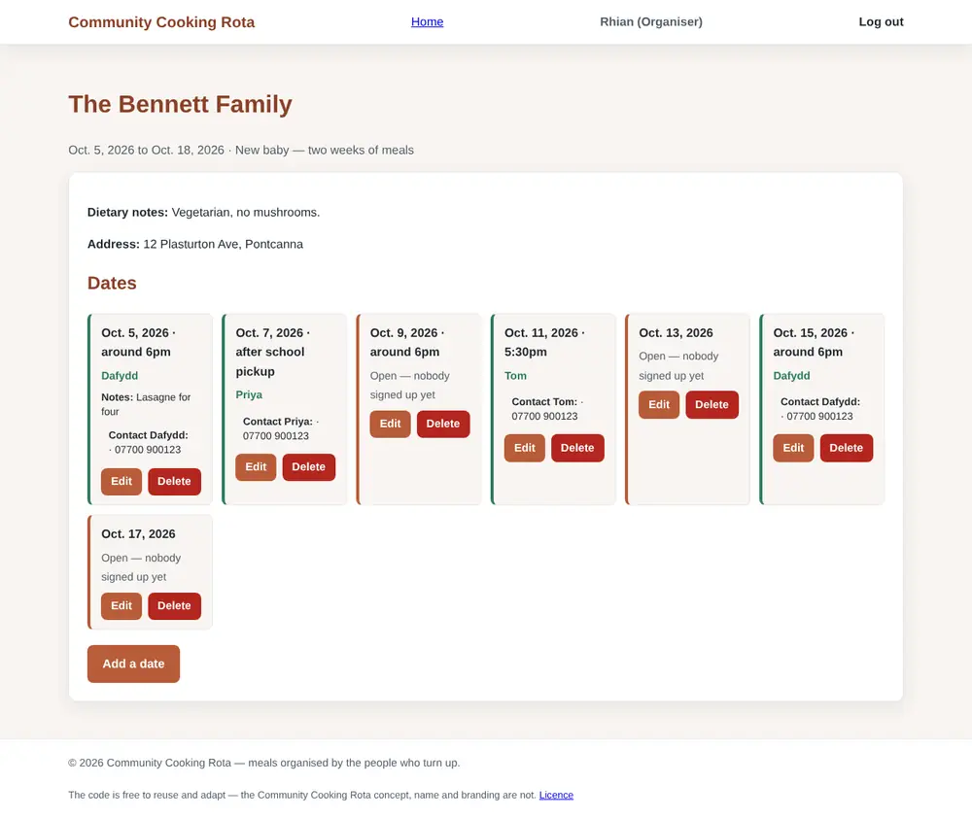Image resolution: width=972 pixels, height=818 pixels.
Task: Click the dietary notes text about mushrooms
Action: (x=203, y=213)
